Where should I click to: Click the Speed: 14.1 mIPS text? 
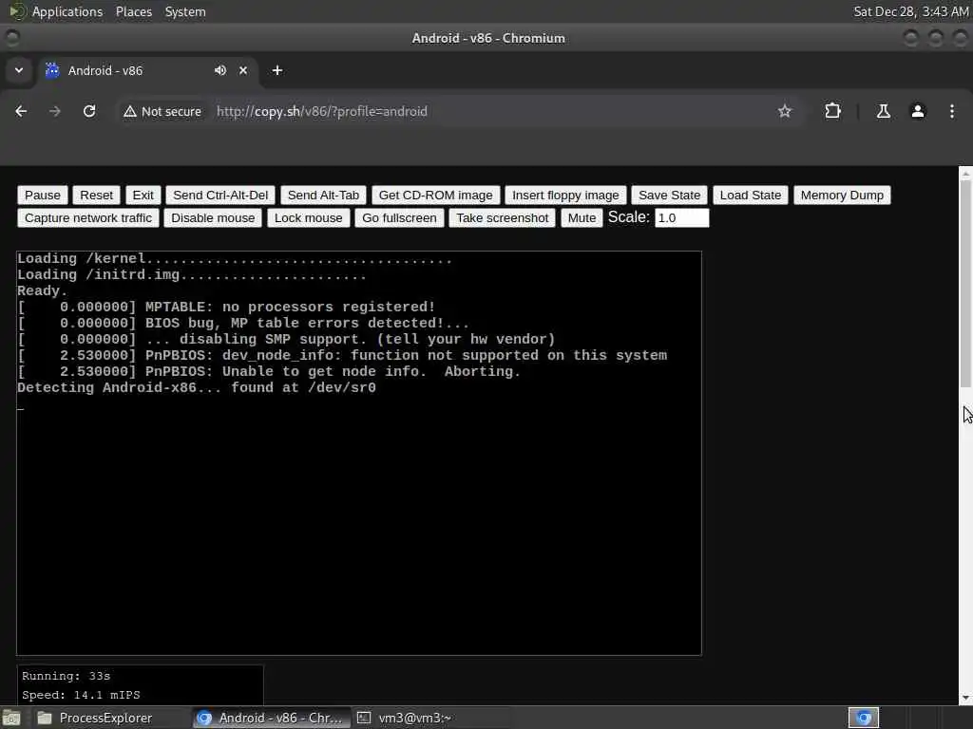[81, 695]
